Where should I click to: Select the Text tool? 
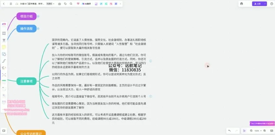[x=4, y=40]
